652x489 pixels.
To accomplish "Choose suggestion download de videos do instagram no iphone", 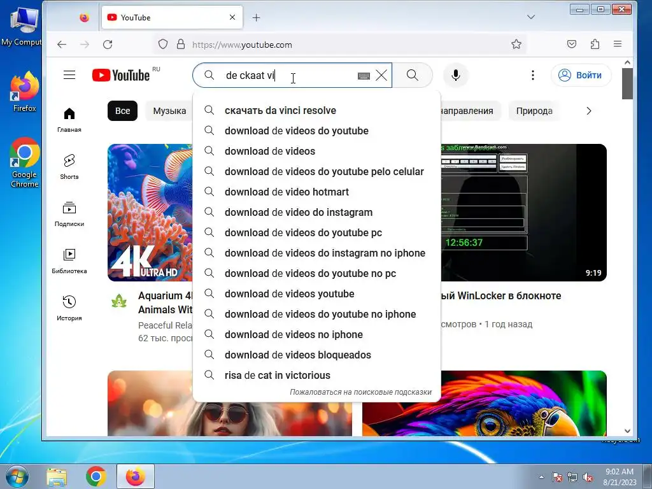I will pyautogui.click(x=317, y=253).
